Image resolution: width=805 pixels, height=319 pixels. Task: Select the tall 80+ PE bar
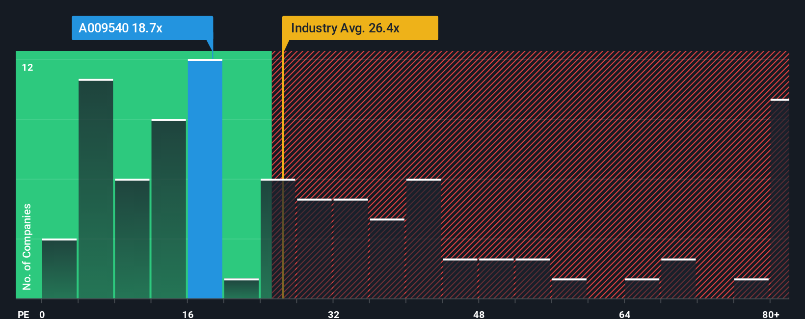(780, 199)
